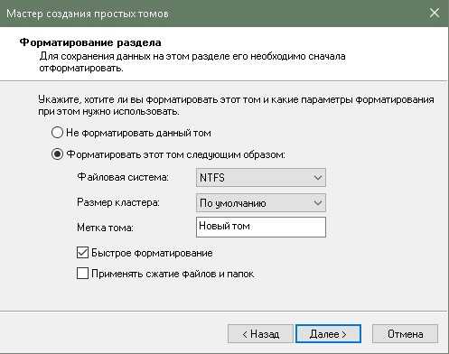Click the 'Метка тома:' field label
This screenshot has width=449, height=354.
(x=105, y=228)
